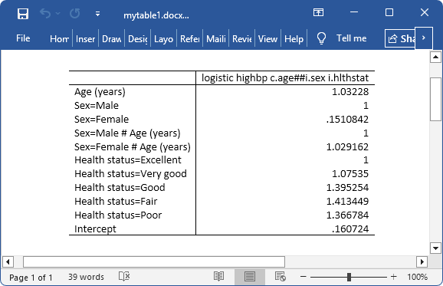The width and height of the screenshot is (443, 286).
Task: Open the Draw ribbon tab
Action: pos(112,38)
